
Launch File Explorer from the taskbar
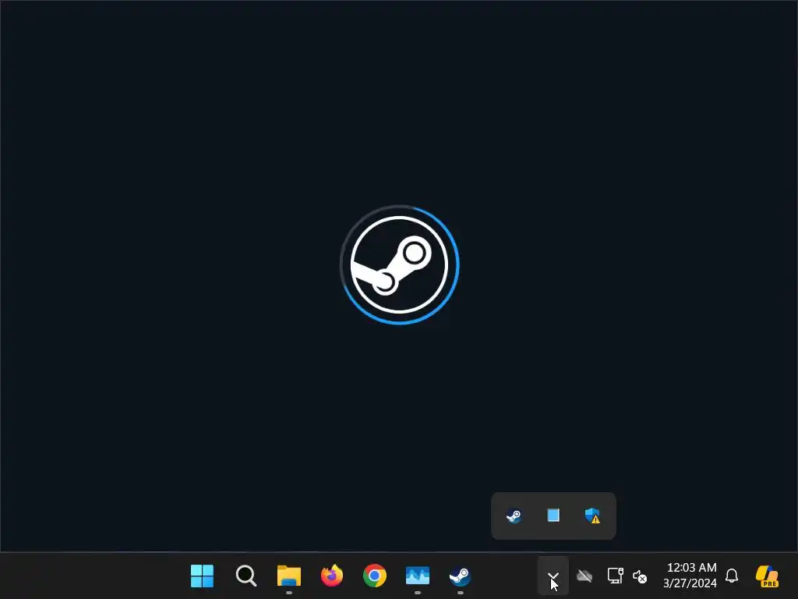click(x=289, y=576)
